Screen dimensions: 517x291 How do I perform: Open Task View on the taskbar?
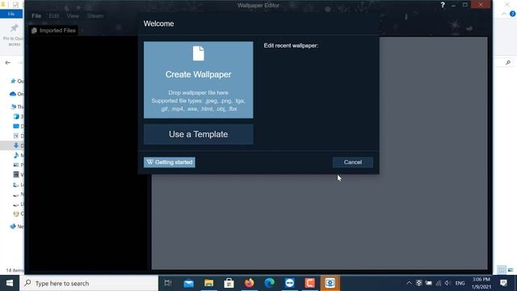click(168, 283)
